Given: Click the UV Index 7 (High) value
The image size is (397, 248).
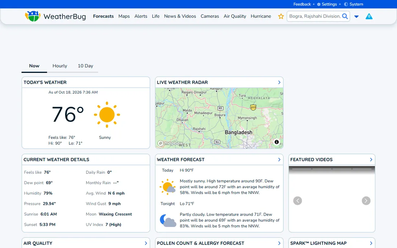Looking at the screenshot, I should (x=113, y=225).
